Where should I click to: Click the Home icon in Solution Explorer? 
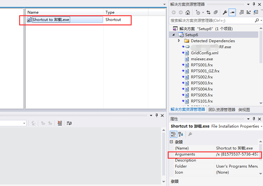point(188,12)
